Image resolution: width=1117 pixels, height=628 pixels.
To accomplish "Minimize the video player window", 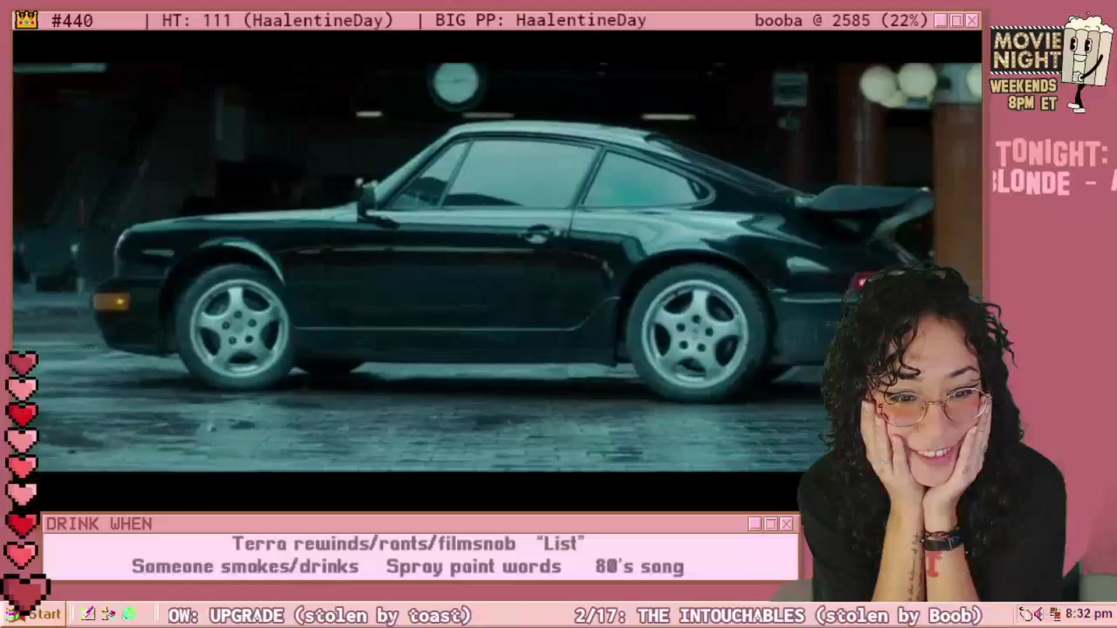I will click(x=941, y=20).
